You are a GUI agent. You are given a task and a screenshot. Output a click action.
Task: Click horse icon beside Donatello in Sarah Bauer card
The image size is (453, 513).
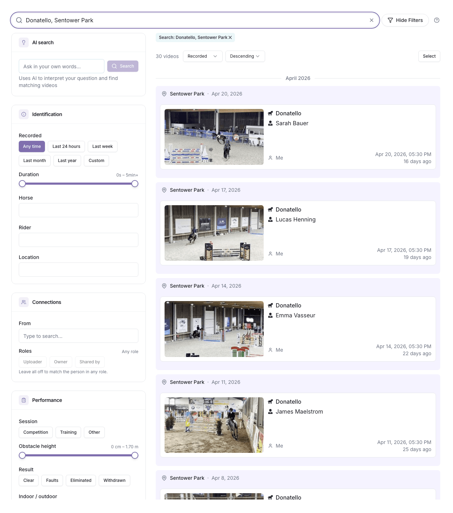point(270,113)
